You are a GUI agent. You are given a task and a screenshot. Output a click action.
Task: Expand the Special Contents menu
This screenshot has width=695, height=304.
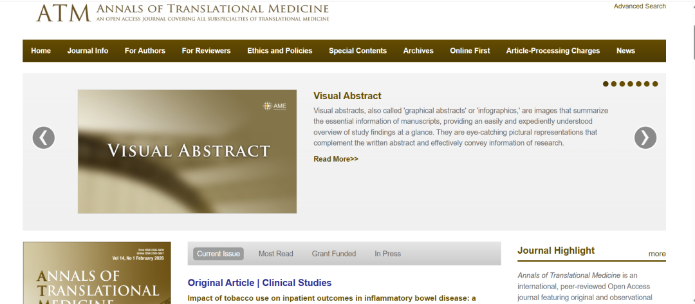point(358,51)
